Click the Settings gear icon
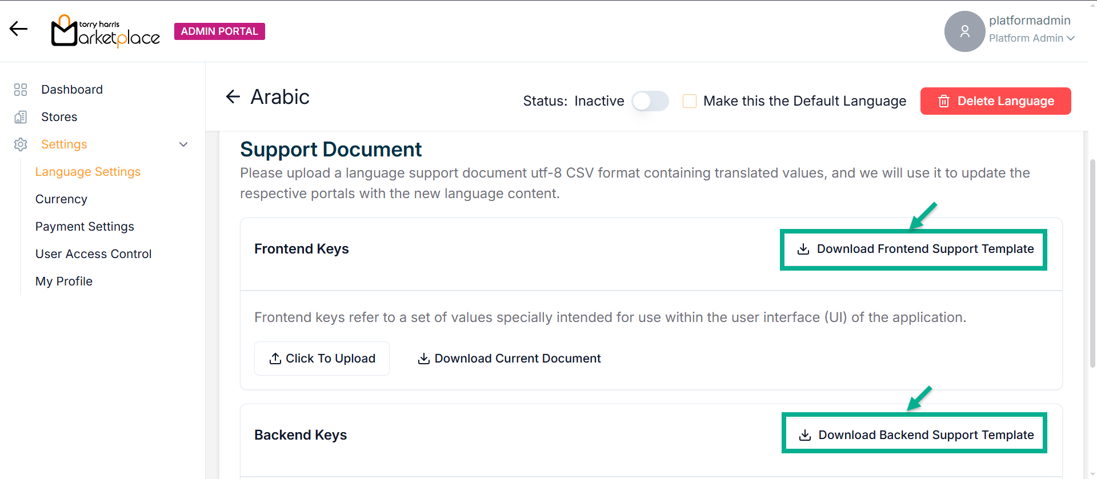The height and width of the screenshot is (479, 1097). [21, 144]
